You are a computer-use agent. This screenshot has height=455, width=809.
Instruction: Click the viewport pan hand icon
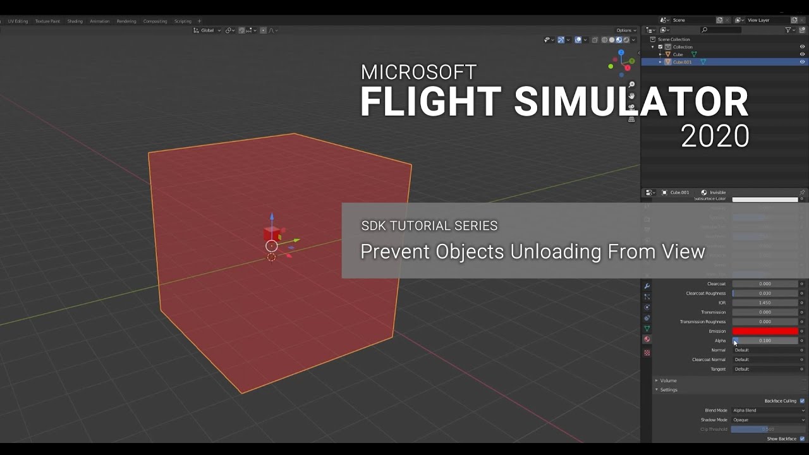(631, 95)
